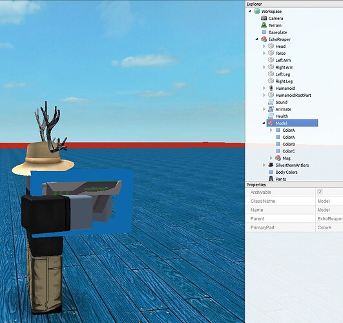Select the Terrain row label
Image resolution: width=343 pixels, height=323 pixels.
click(x=275, y=25)
